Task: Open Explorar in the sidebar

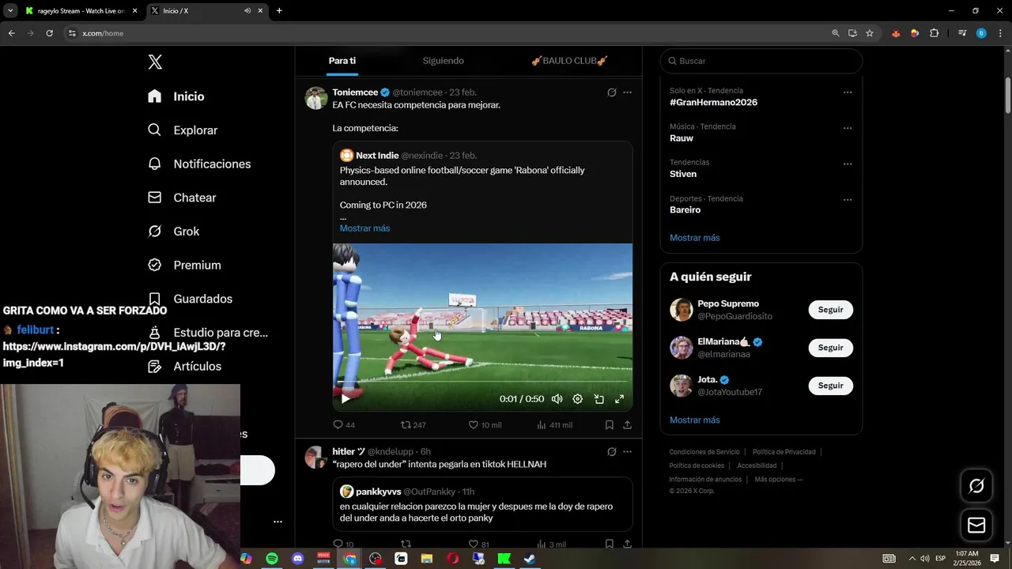Action: click(183, 130)
